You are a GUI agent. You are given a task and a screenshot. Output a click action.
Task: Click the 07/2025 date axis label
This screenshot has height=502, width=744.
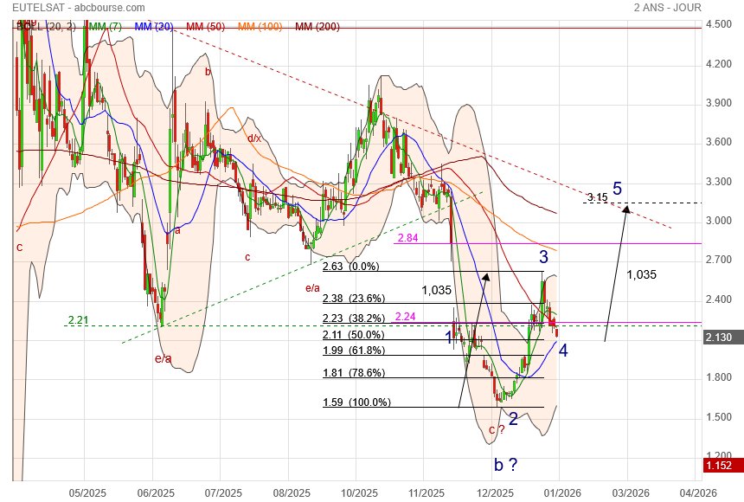click(223, 493)
